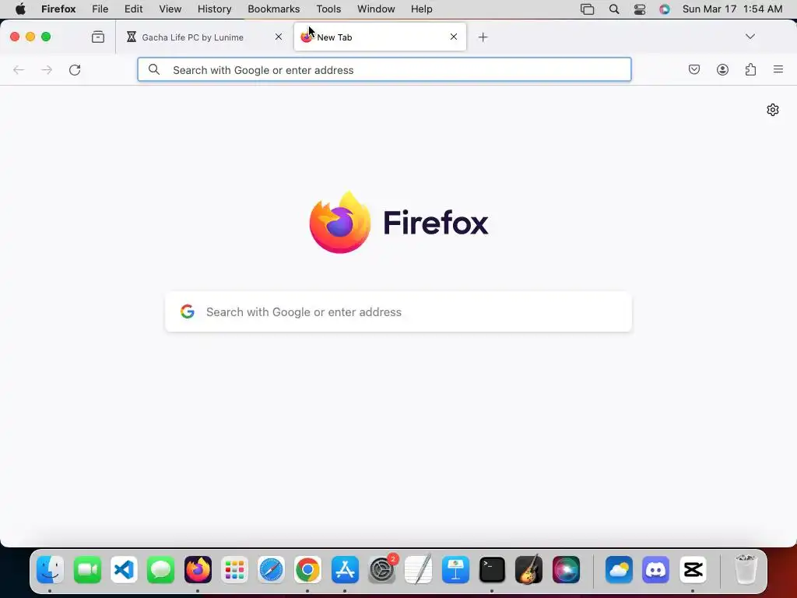Open Weather app from the Dock
The height and width of the screenshot is (598, 797).
pyautogui.click(x=619, y=569)
